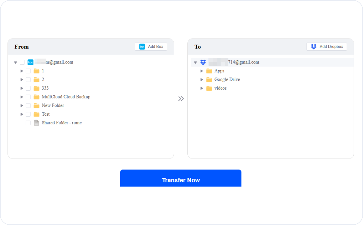
Task: Select Shared Folder - rome checkbox
Action: pos(28,123)
